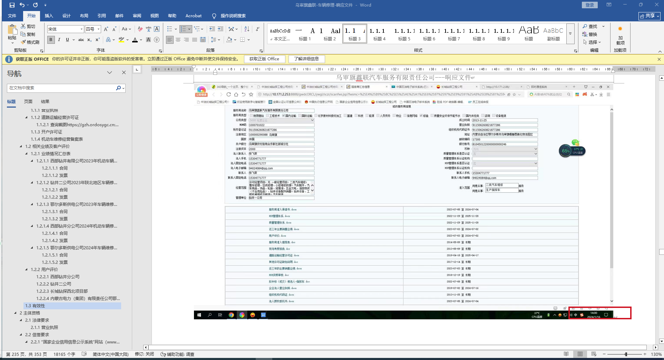The width and height of the screenshot is (664, 360).
Task: Click the sort A-Z icon
Action: tap(247, 29)
